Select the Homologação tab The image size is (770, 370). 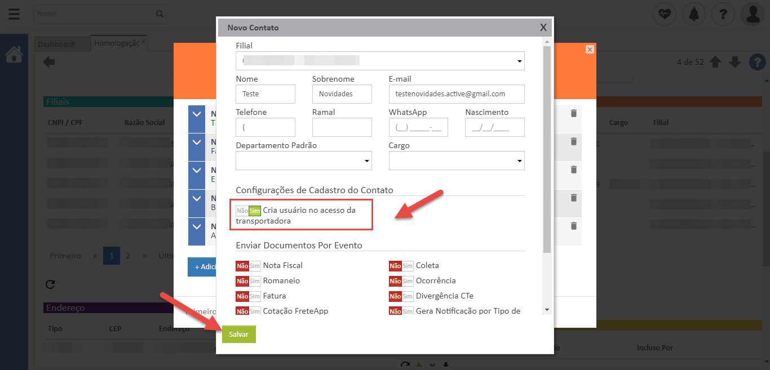click(x=116, y=43)
